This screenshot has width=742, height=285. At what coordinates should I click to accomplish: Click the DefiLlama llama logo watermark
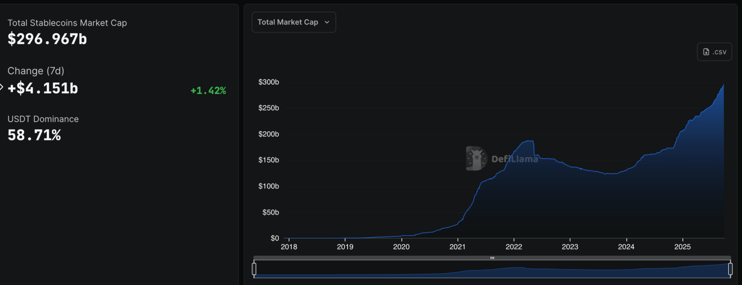coord(476,158)
